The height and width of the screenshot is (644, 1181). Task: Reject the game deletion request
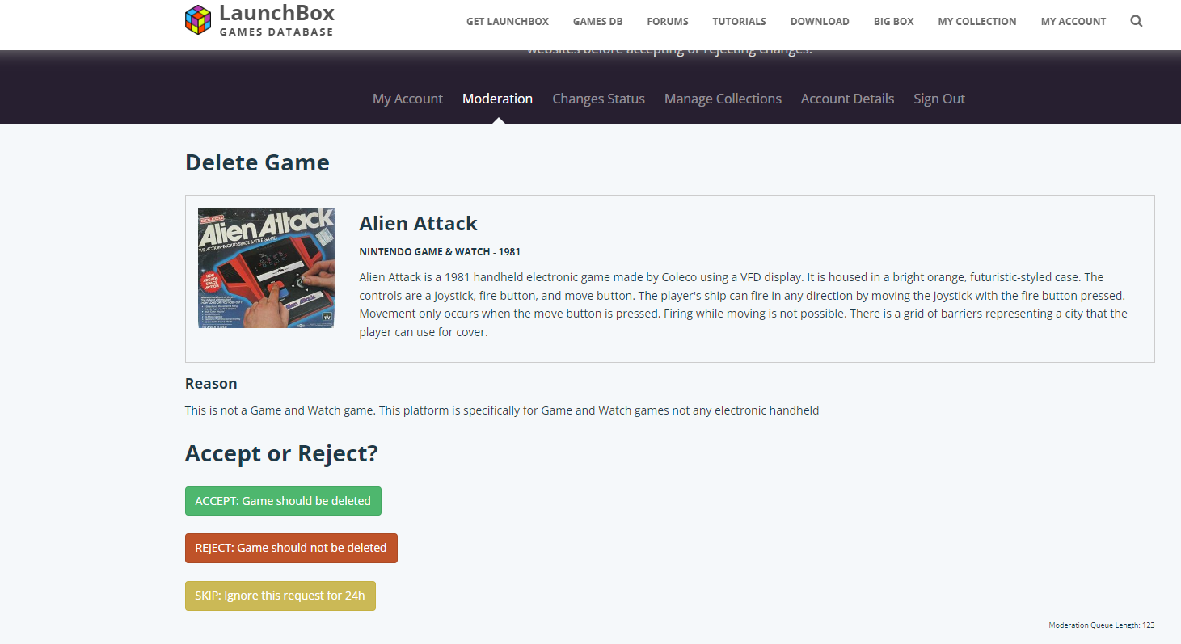click(291, 548)
